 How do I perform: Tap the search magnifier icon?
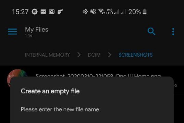(x=151, y=31)
